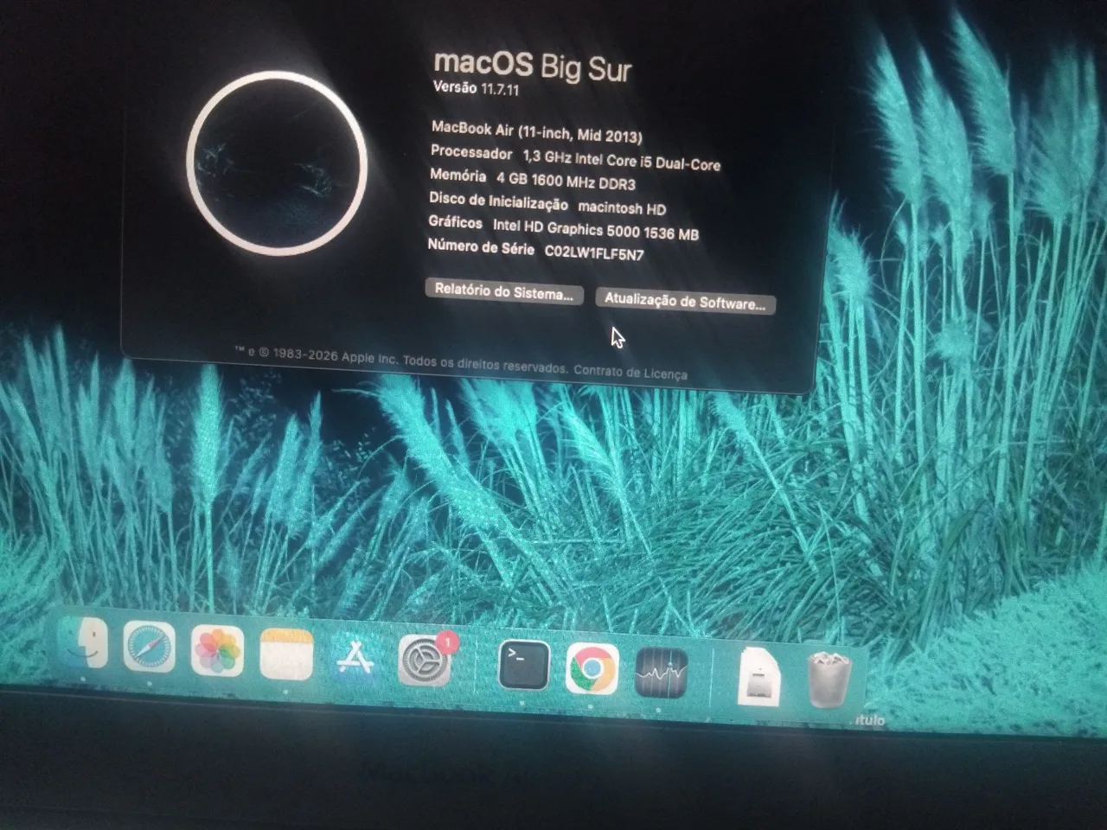Launch the App Store icon
1107x830 pixels.
pos(355,659)
